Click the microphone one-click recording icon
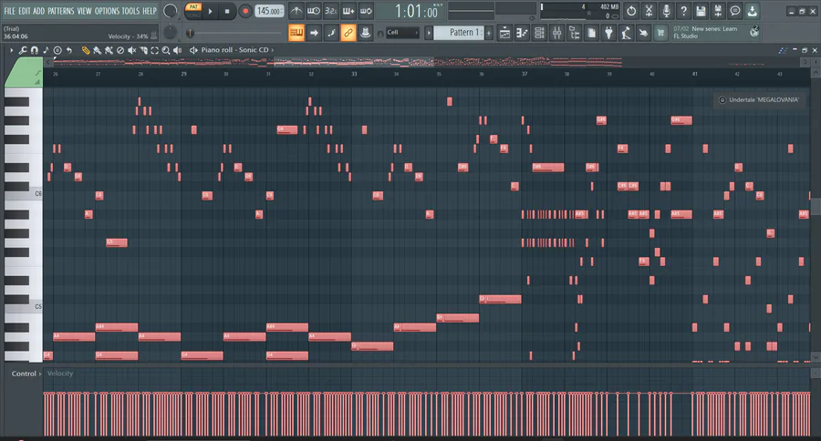 pyautogui.click(x=666, y=10)
